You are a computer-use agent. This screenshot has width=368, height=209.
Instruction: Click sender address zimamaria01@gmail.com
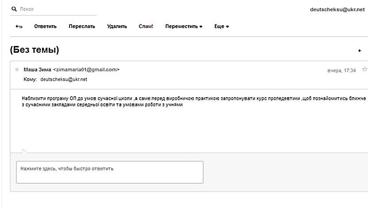click(x=86, y=69)
